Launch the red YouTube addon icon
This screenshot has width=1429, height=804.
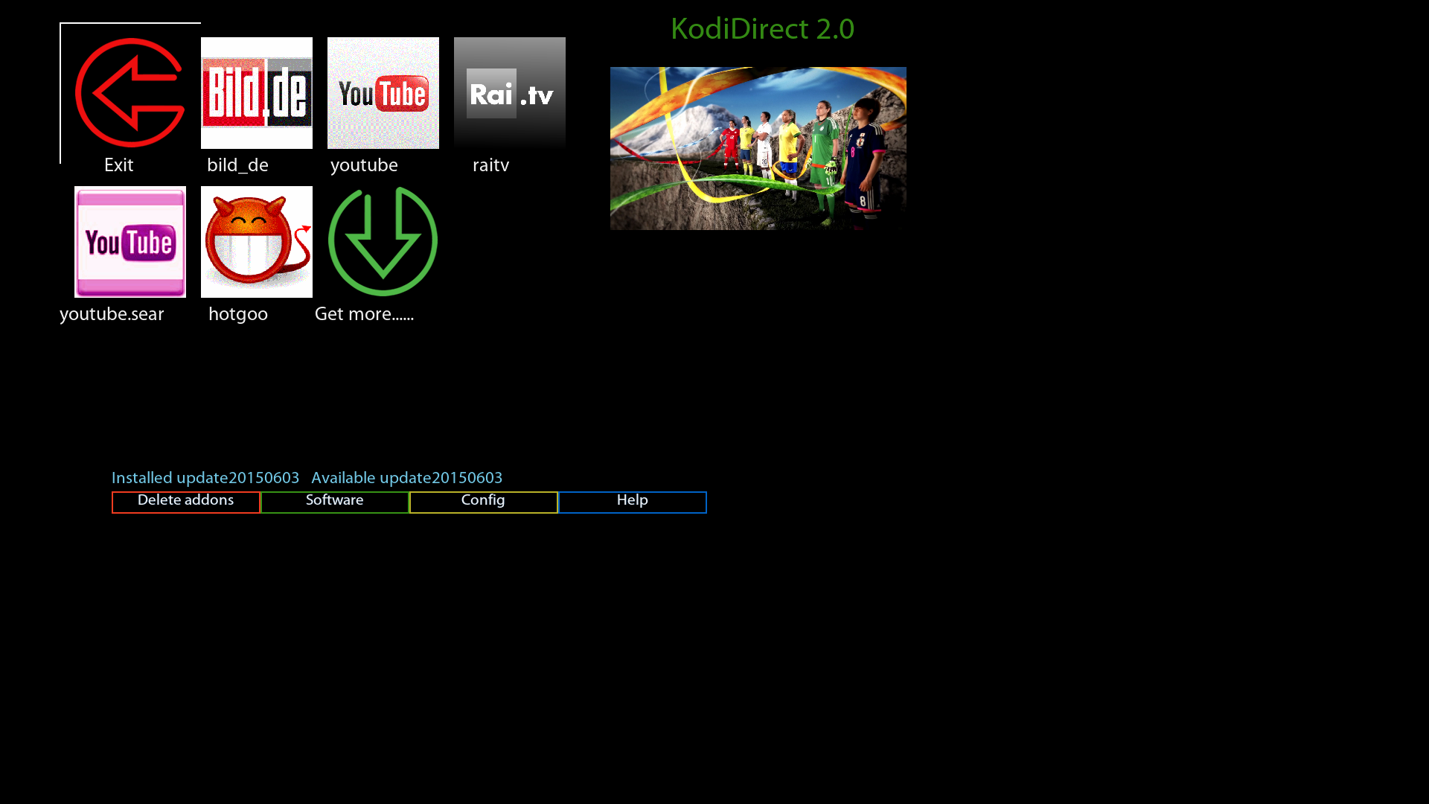click(383, 93)
